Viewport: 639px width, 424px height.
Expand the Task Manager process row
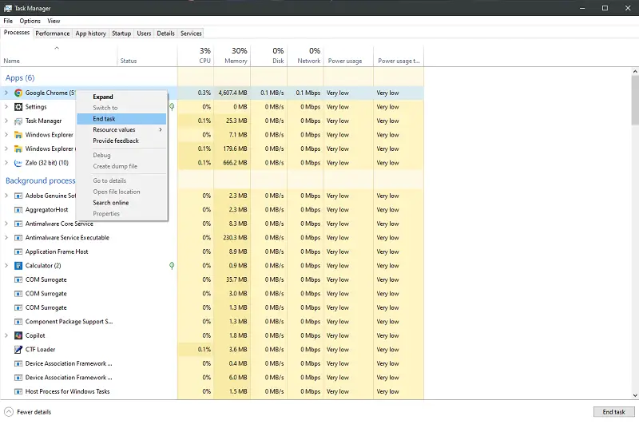tap(6, 121)
